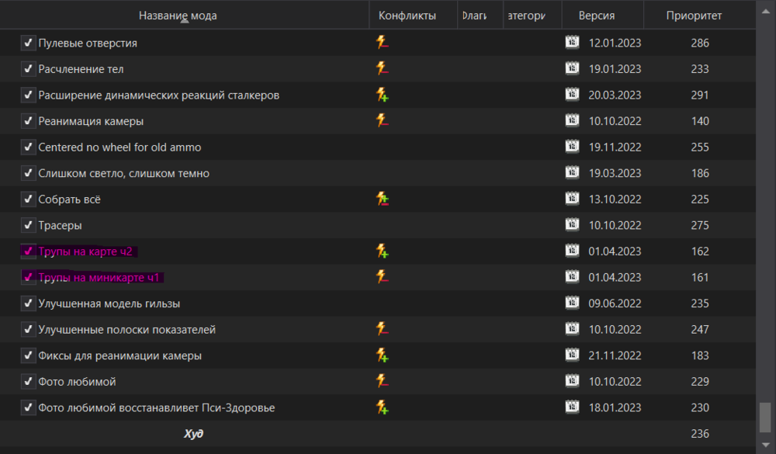Select Улучшенные полоски показателей mod name
Image resolution: width=776 pixels, height=454 pixels.
click(x=126, y=329)
